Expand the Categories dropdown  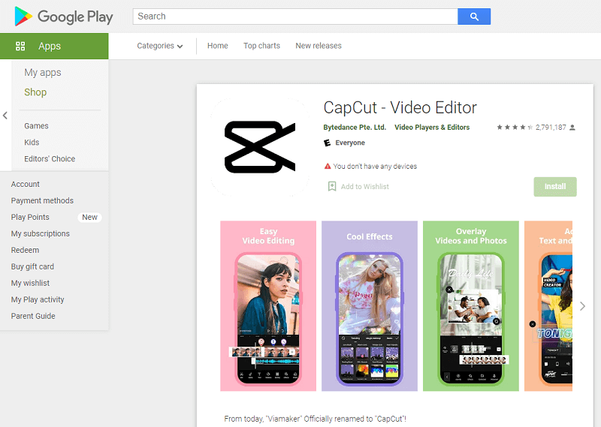160,46
